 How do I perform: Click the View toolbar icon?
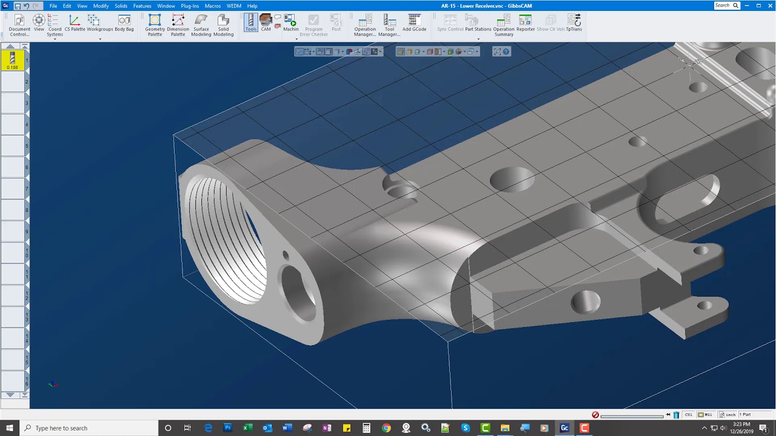click(39, 23)
